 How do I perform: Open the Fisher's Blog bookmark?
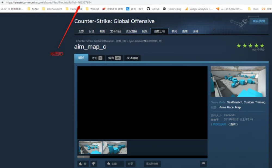coord(172,9)
